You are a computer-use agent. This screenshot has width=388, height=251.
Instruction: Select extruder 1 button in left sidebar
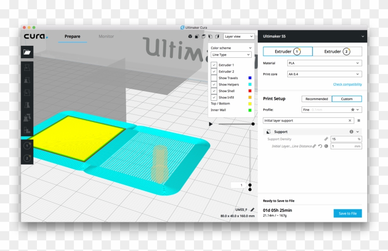click(27, 146)
